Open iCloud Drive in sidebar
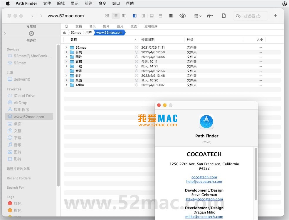The image size is (289, 220). tap(21, 95)
